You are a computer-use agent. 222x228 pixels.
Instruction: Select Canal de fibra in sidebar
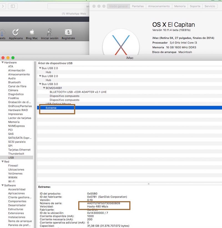tap(17, 86)
